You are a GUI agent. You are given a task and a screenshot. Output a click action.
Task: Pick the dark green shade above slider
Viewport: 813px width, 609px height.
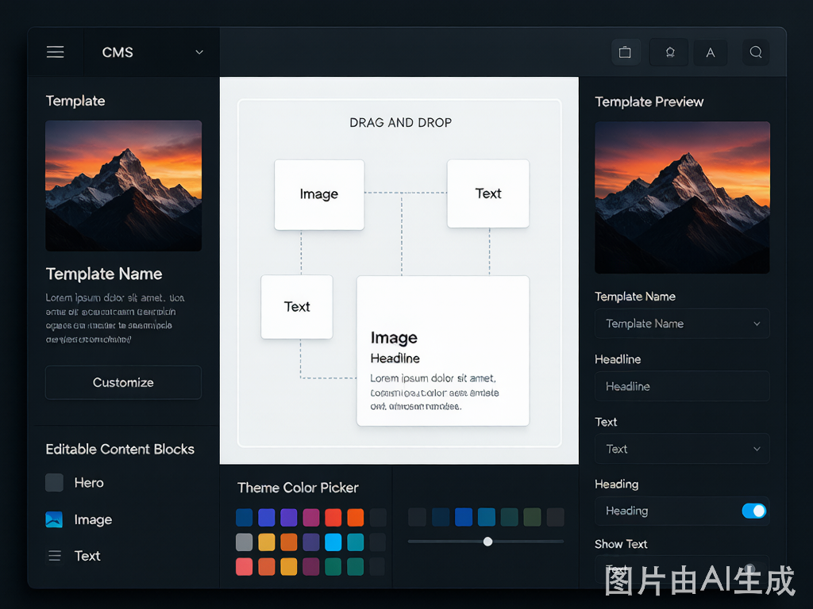pyautogui.click(x=532, y=517)
